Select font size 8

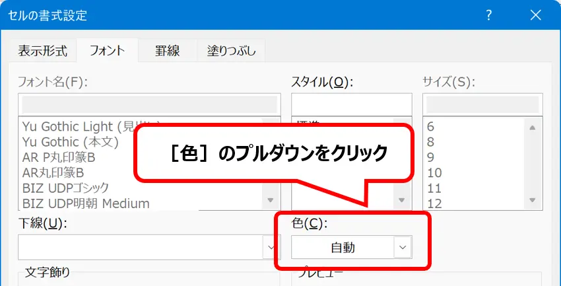pos(430,142)
